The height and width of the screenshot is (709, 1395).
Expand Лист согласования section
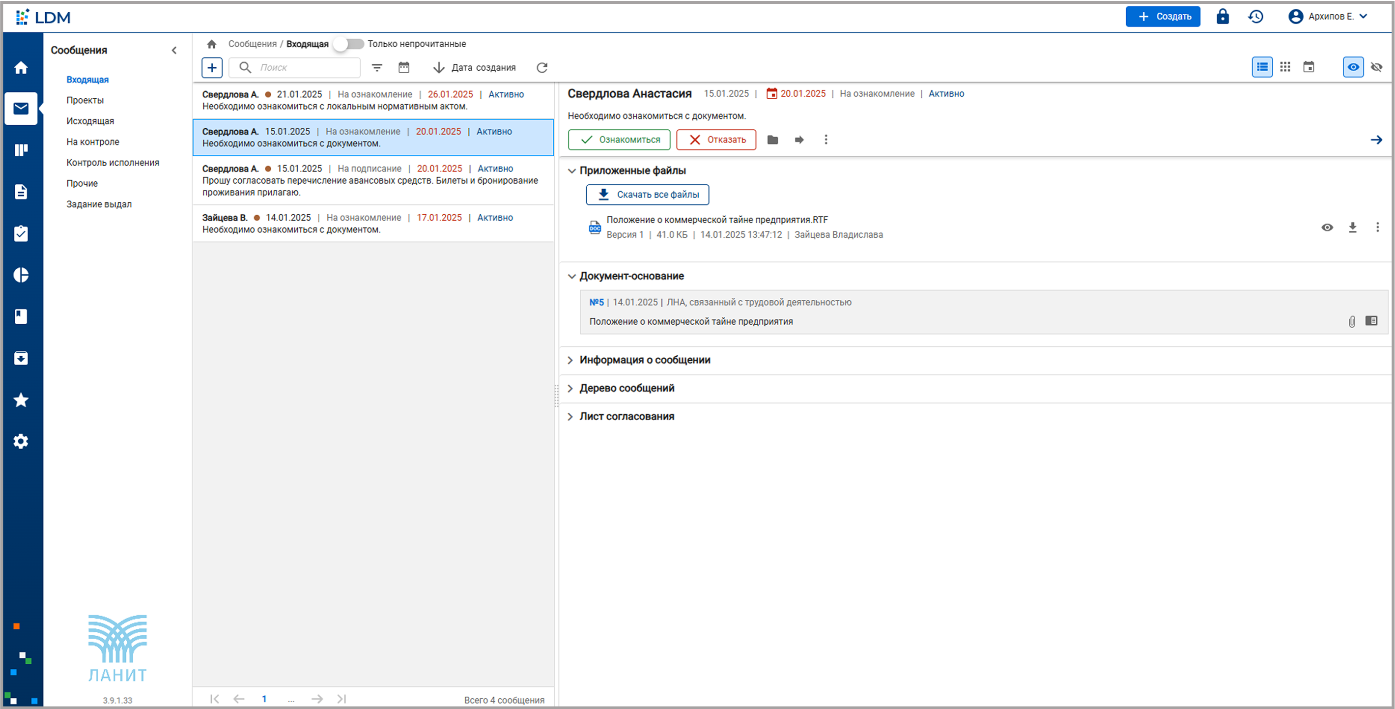pyautogui.click(x=570, y=417)
